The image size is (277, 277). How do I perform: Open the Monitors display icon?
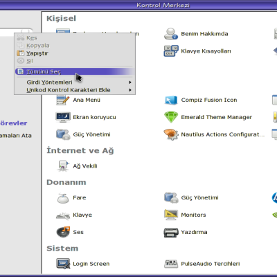171,215
